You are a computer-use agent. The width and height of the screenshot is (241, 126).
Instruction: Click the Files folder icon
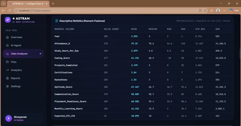(x=7, y=62)
